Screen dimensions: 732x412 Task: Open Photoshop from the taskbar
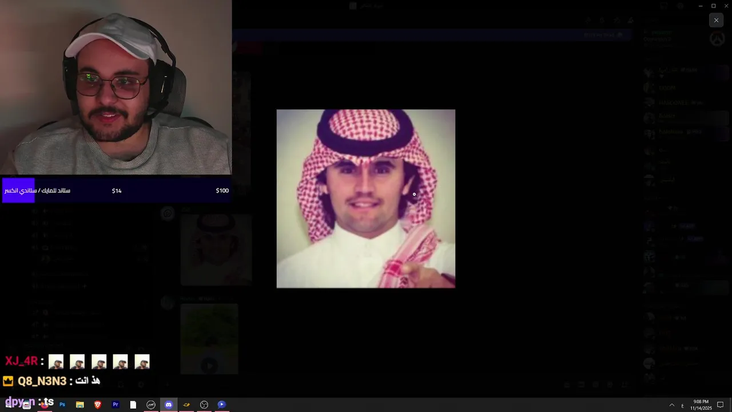click(x=62, y=405)
